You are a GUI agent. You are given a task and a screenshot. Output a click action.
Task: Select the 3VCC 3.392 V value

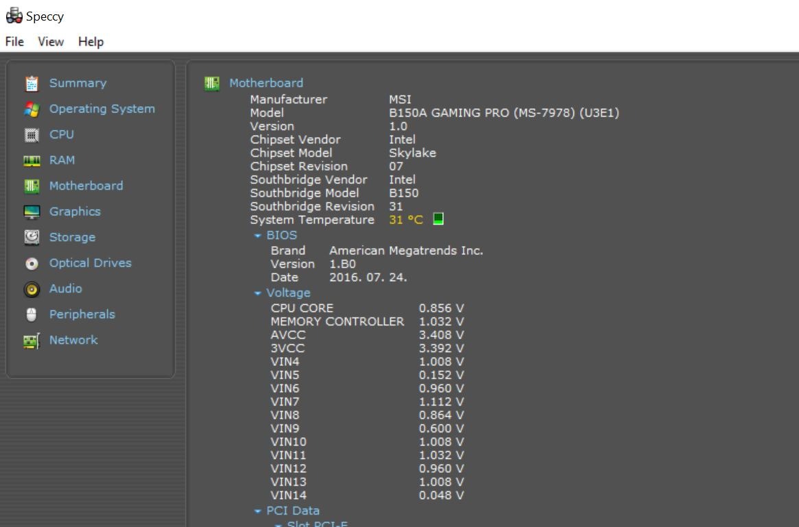(441, 348)
